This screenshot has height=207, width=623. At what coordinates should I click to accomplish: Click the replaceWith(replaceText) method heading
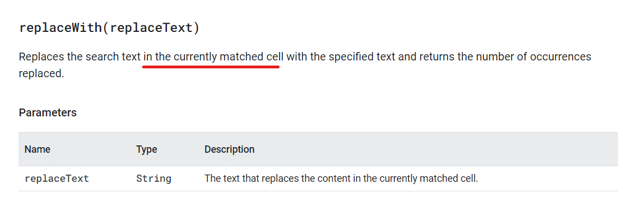pyautogui.click(x=109, y=29)
